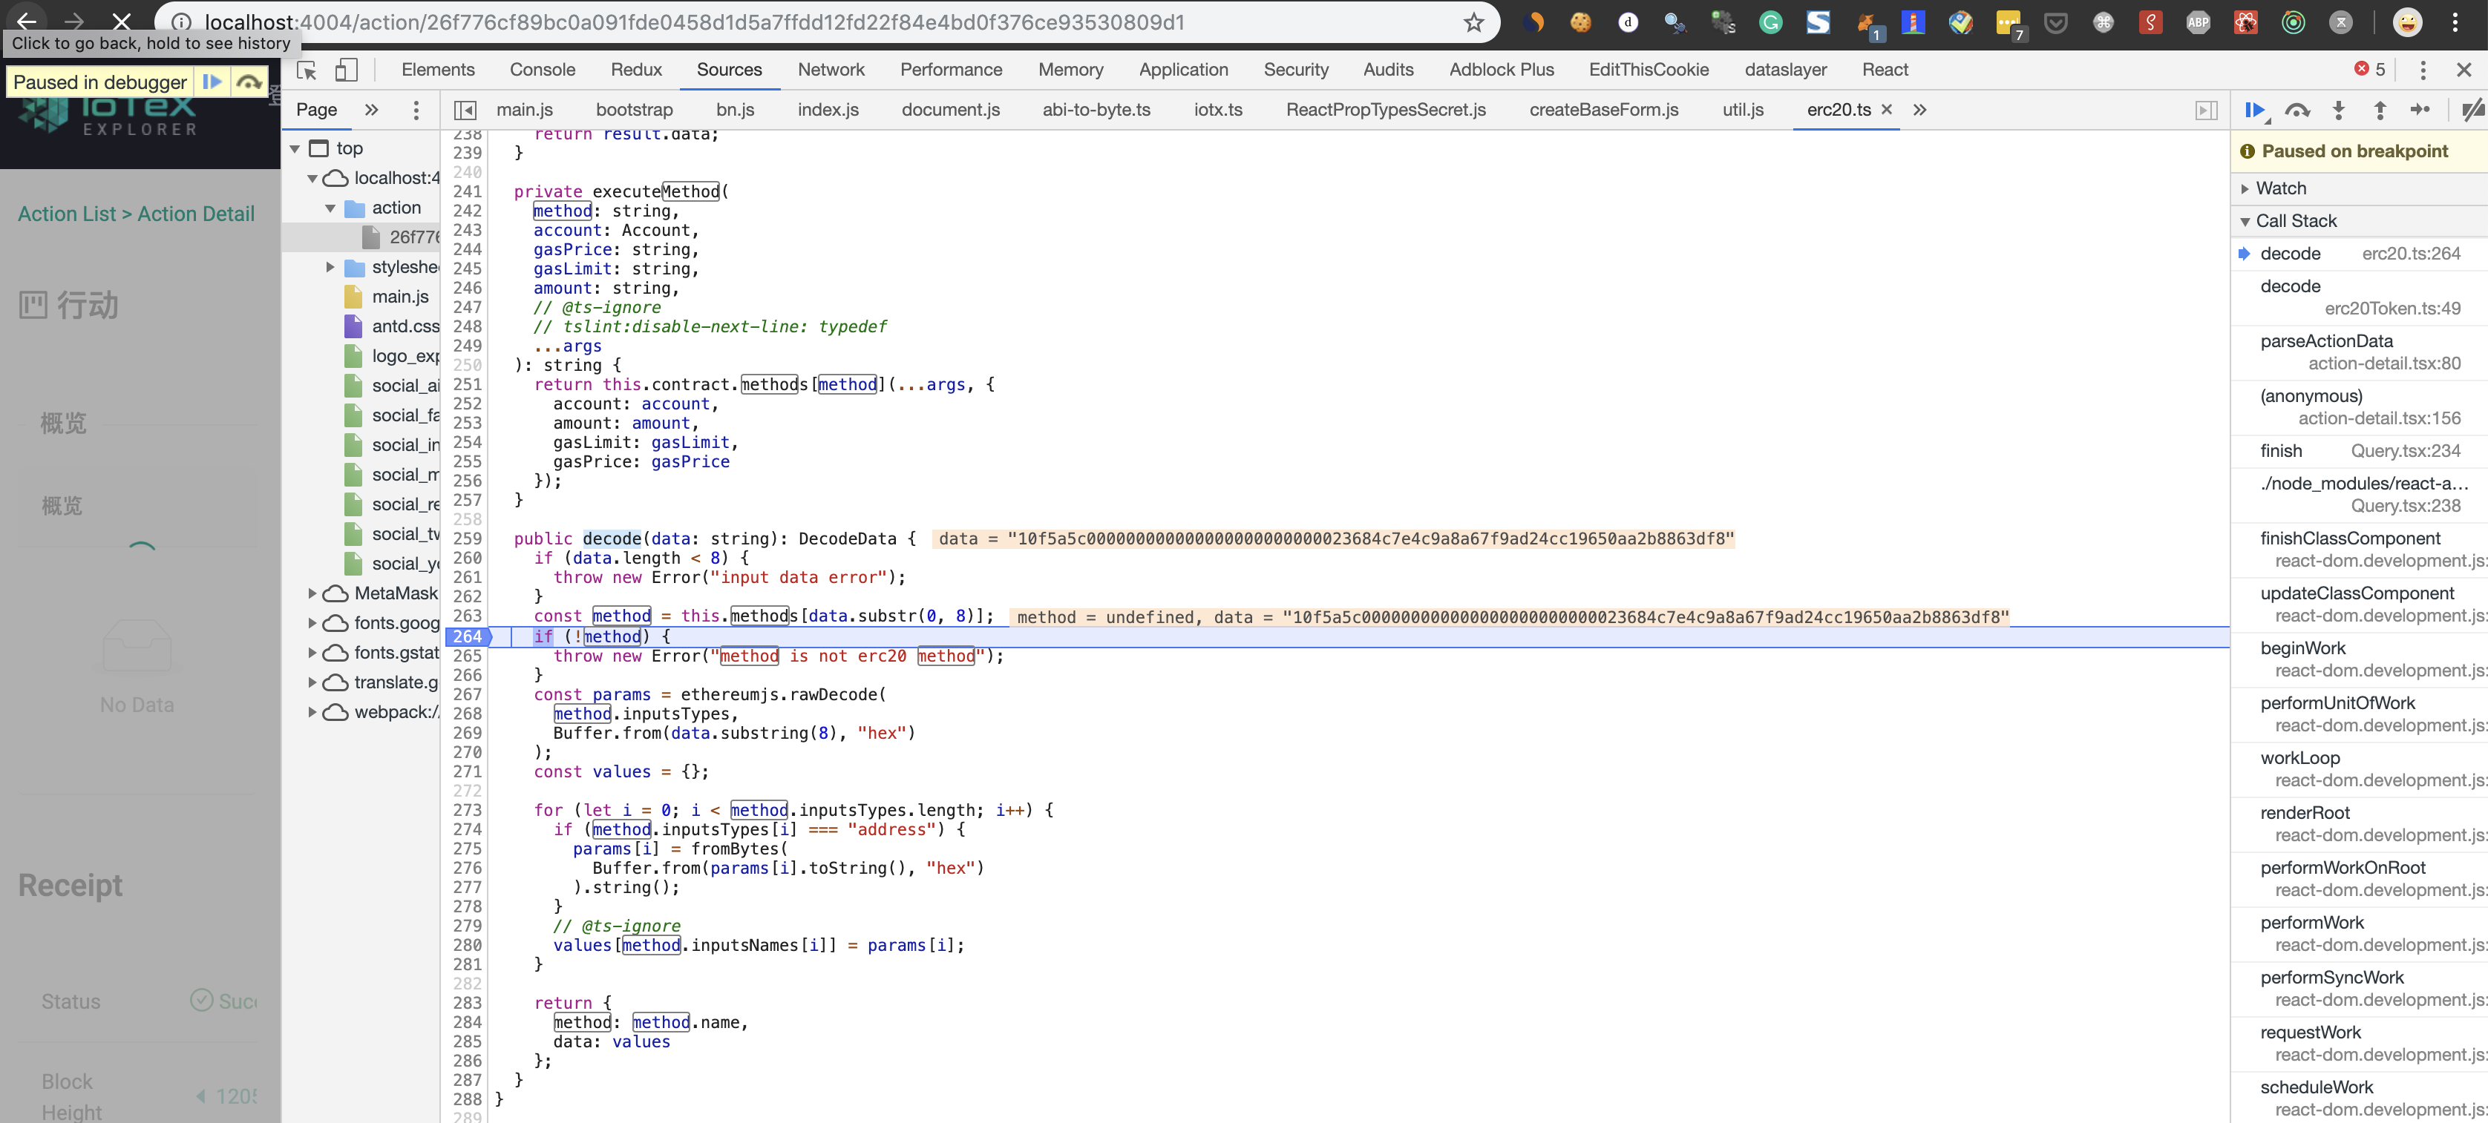
Task: Open the Action List breadcrumb link
Action: click(x=65, y=213)
